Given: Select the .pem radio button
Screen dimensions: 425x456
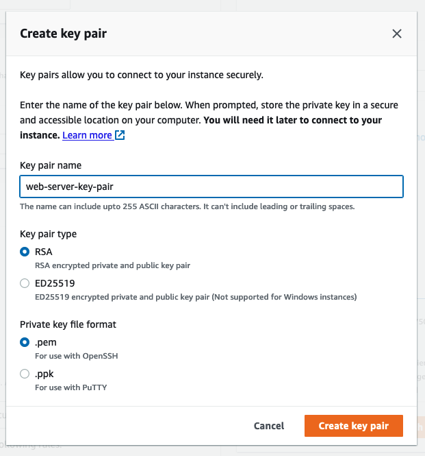Looking at the screenshot, I should [x=25, y=342].
